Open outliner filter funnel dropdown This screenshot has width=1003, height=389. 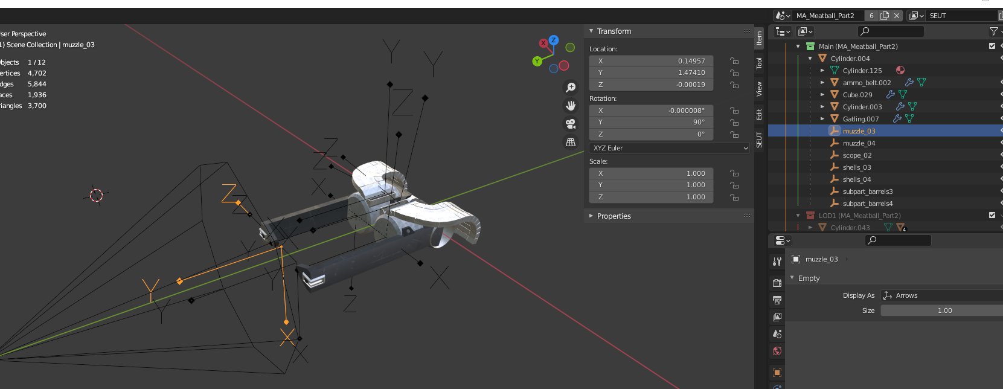coord(995,31)
